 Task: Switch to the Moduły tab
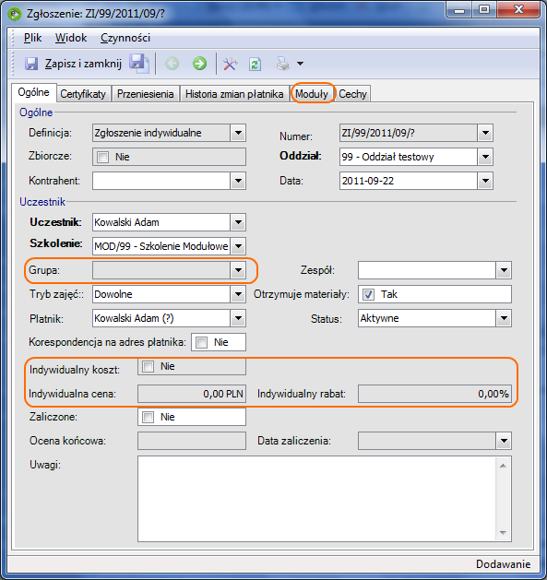312,94
